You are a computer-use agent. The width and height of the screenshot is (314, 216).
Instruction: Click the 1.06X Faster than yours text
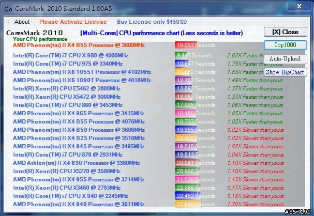coord(255,105)
